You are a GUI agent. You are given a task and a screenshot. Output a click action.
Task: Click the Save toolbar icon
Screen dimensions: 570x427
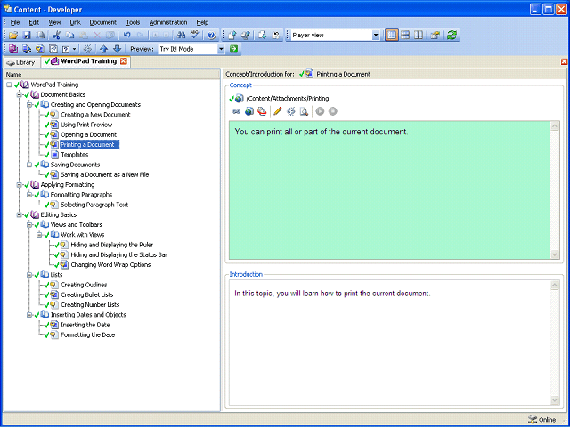(x=27, y=36)
